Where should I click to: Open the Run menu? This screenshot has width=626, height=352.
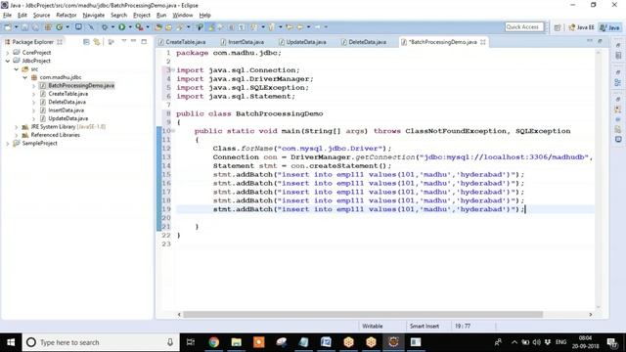[161, 16]
